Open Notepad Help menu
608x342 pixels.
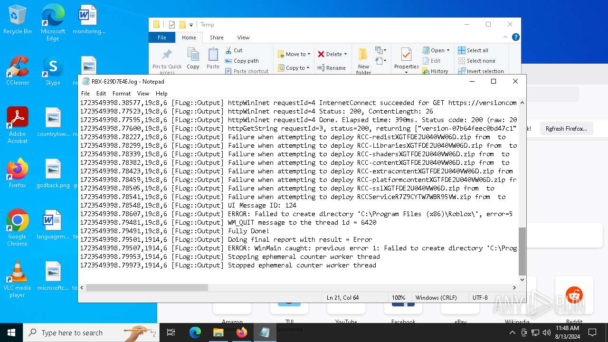pos(161,94)
